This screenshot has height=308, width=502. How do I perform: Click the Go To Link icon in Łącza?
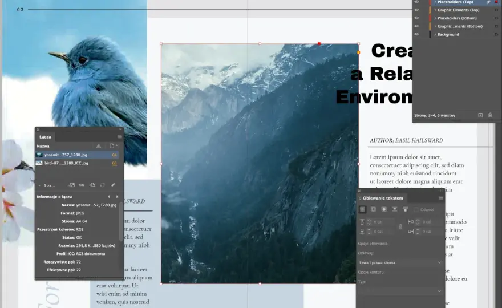(92, 185)
